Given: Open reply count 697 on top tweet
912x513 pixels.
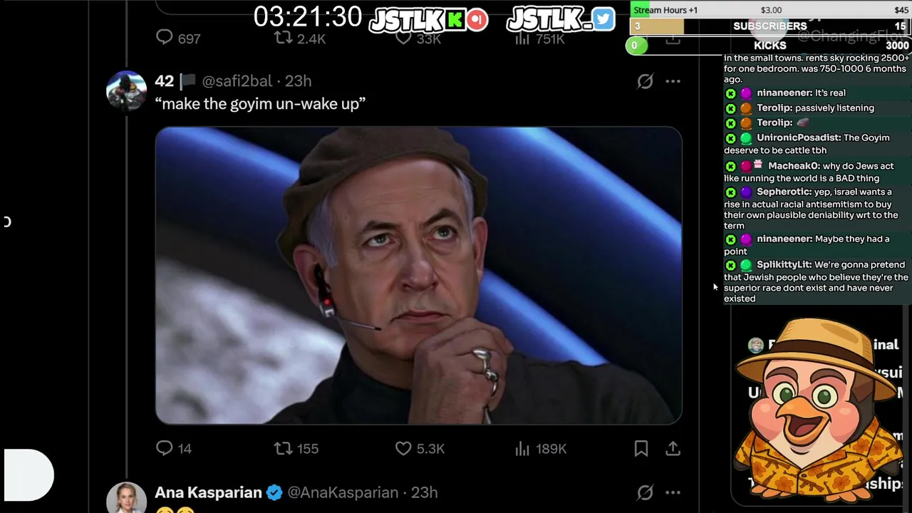Looking at the screenshot, I should coord(178,38).
